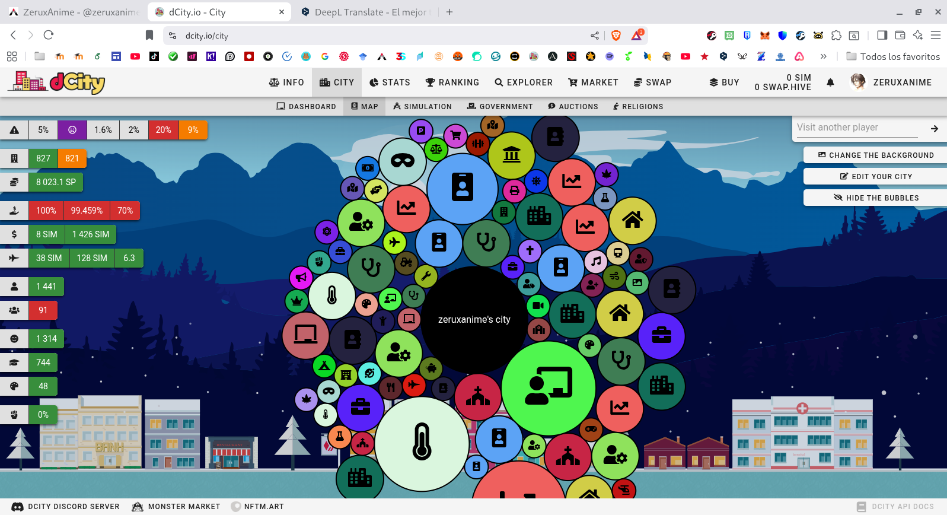Select the piggy bank bubble
The image size is (947, 515).
(x=431, y=368)
